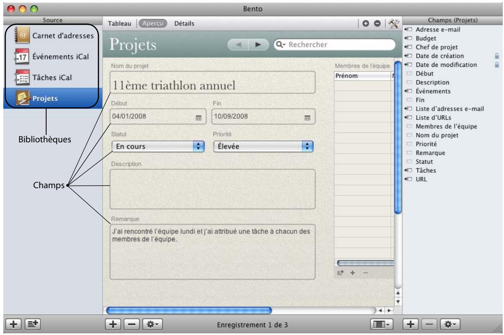Switch to Détails form tab
The image size is (504, 335).
185,24
